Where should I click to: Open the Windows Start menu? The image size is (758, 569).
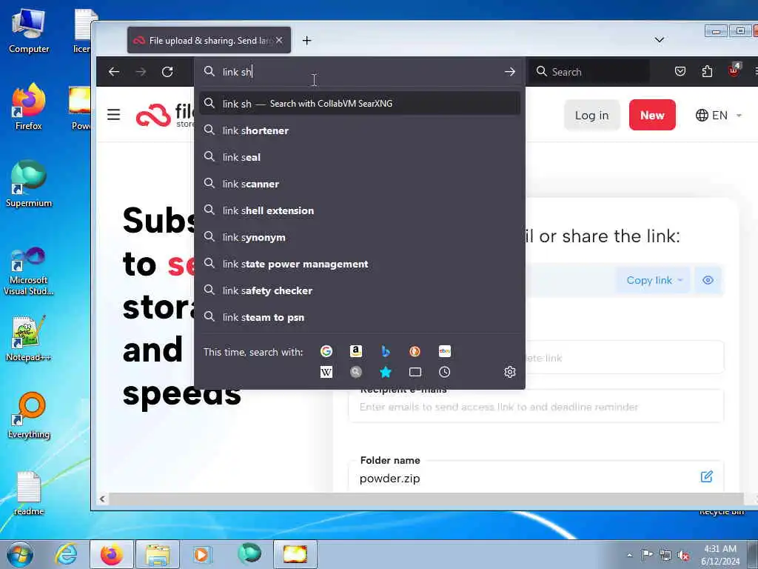(20, 554)
